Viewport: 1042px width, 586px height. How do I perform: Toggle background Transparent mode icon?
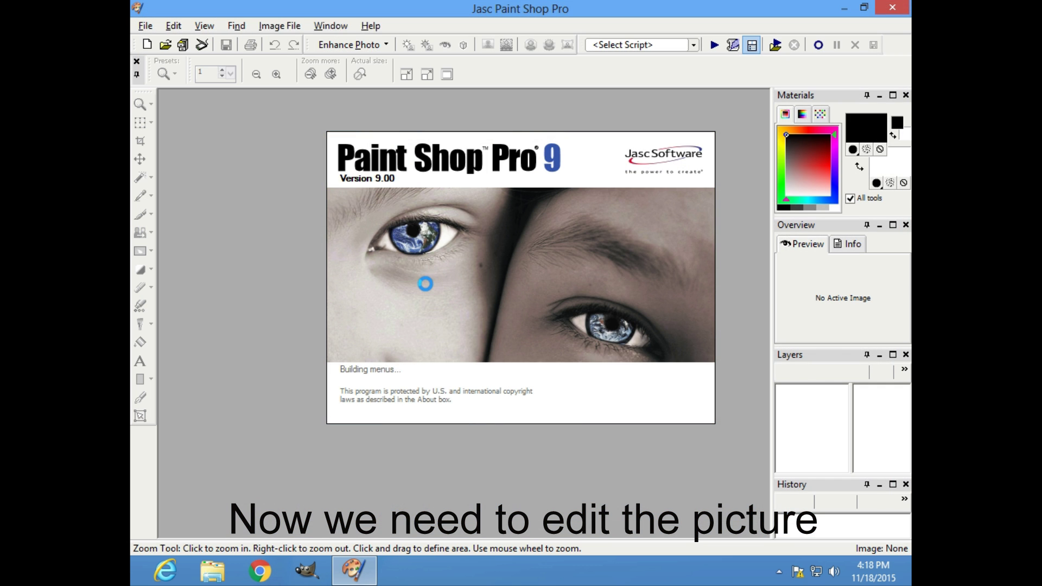pos(904,183)
